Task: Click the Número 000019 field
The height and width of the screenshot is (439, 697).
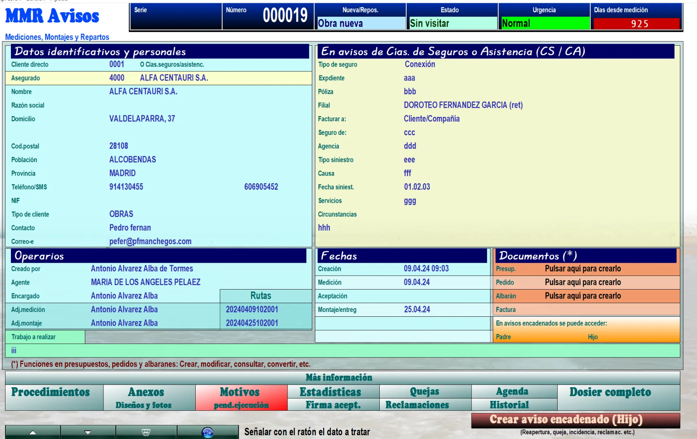Action: (x=268, y=16)
